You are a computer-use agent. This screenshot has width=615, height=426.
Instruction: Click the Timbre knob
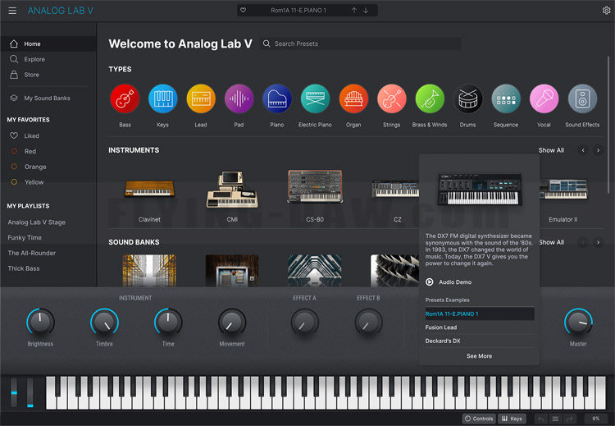point(104,322)
